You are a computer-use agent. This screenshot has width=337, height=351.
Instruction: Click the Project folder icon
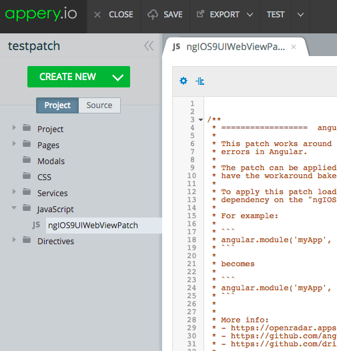[x=27, y=128]
